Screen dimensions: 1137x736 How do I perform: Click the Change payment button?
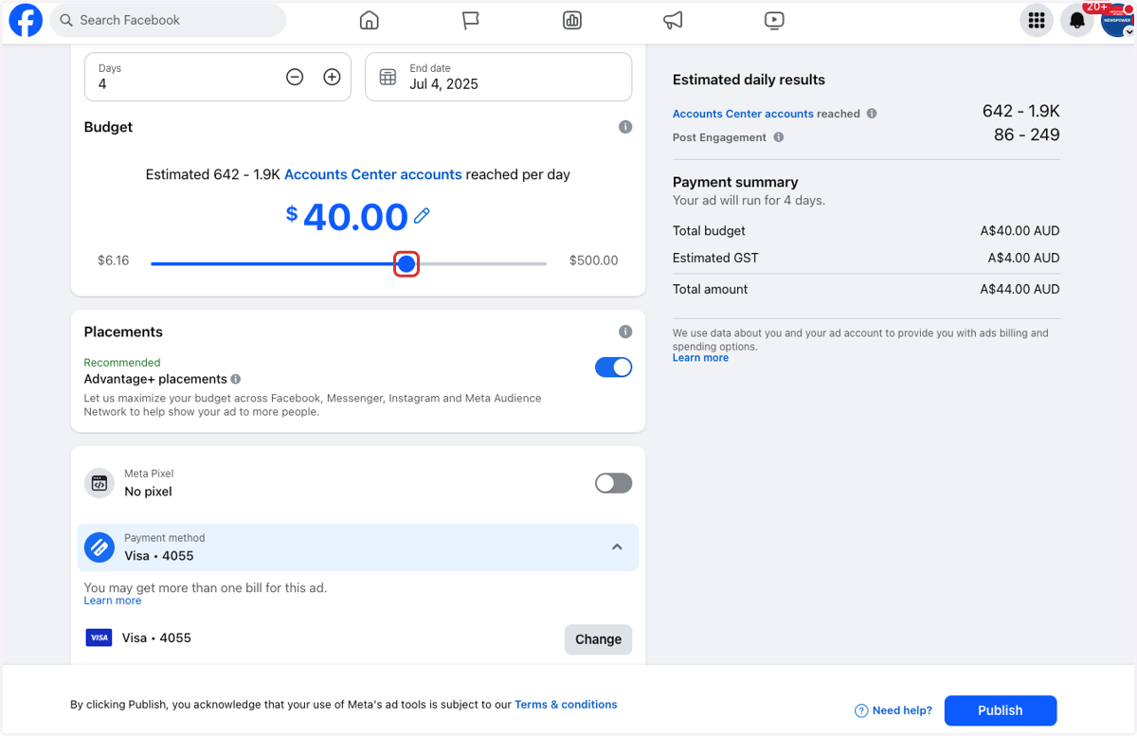(598, 639)
